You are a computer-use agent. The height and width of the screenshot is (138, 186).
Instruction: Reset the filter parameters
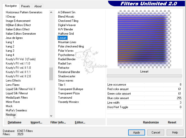(172, 122)
